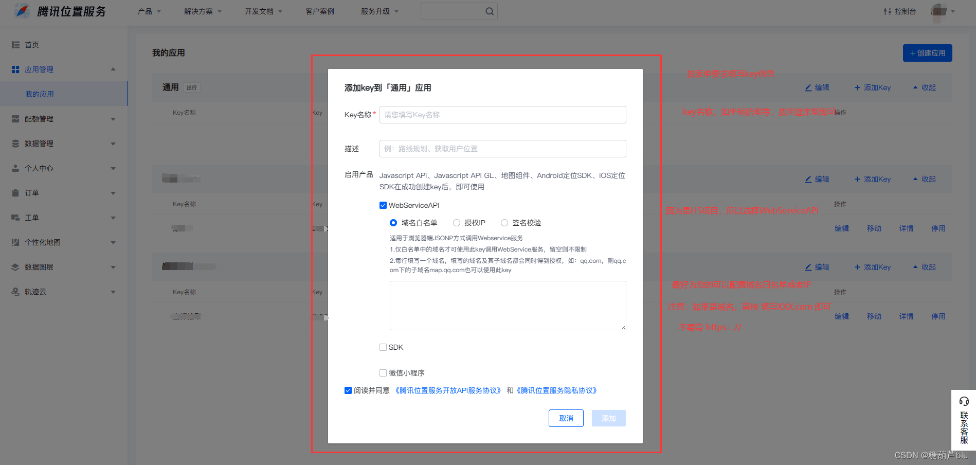Click the 数据图层 layers icon
The height and width of the screenshot is (465, 976).
(15, 267)
